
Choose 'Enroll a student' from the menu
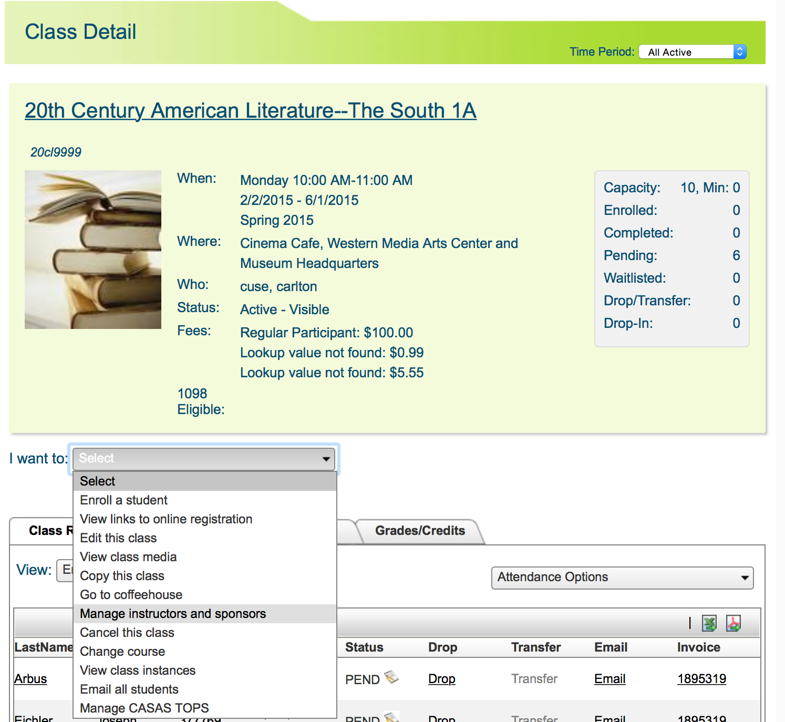coord(124,500)
